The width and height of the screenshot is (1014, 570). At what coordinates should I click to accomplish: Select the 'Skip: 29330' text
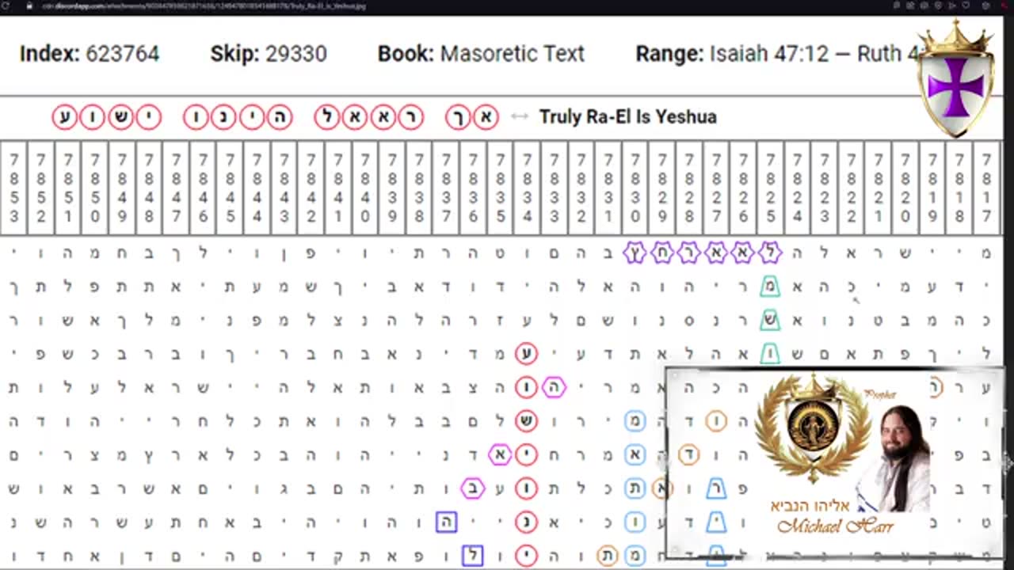269,54
